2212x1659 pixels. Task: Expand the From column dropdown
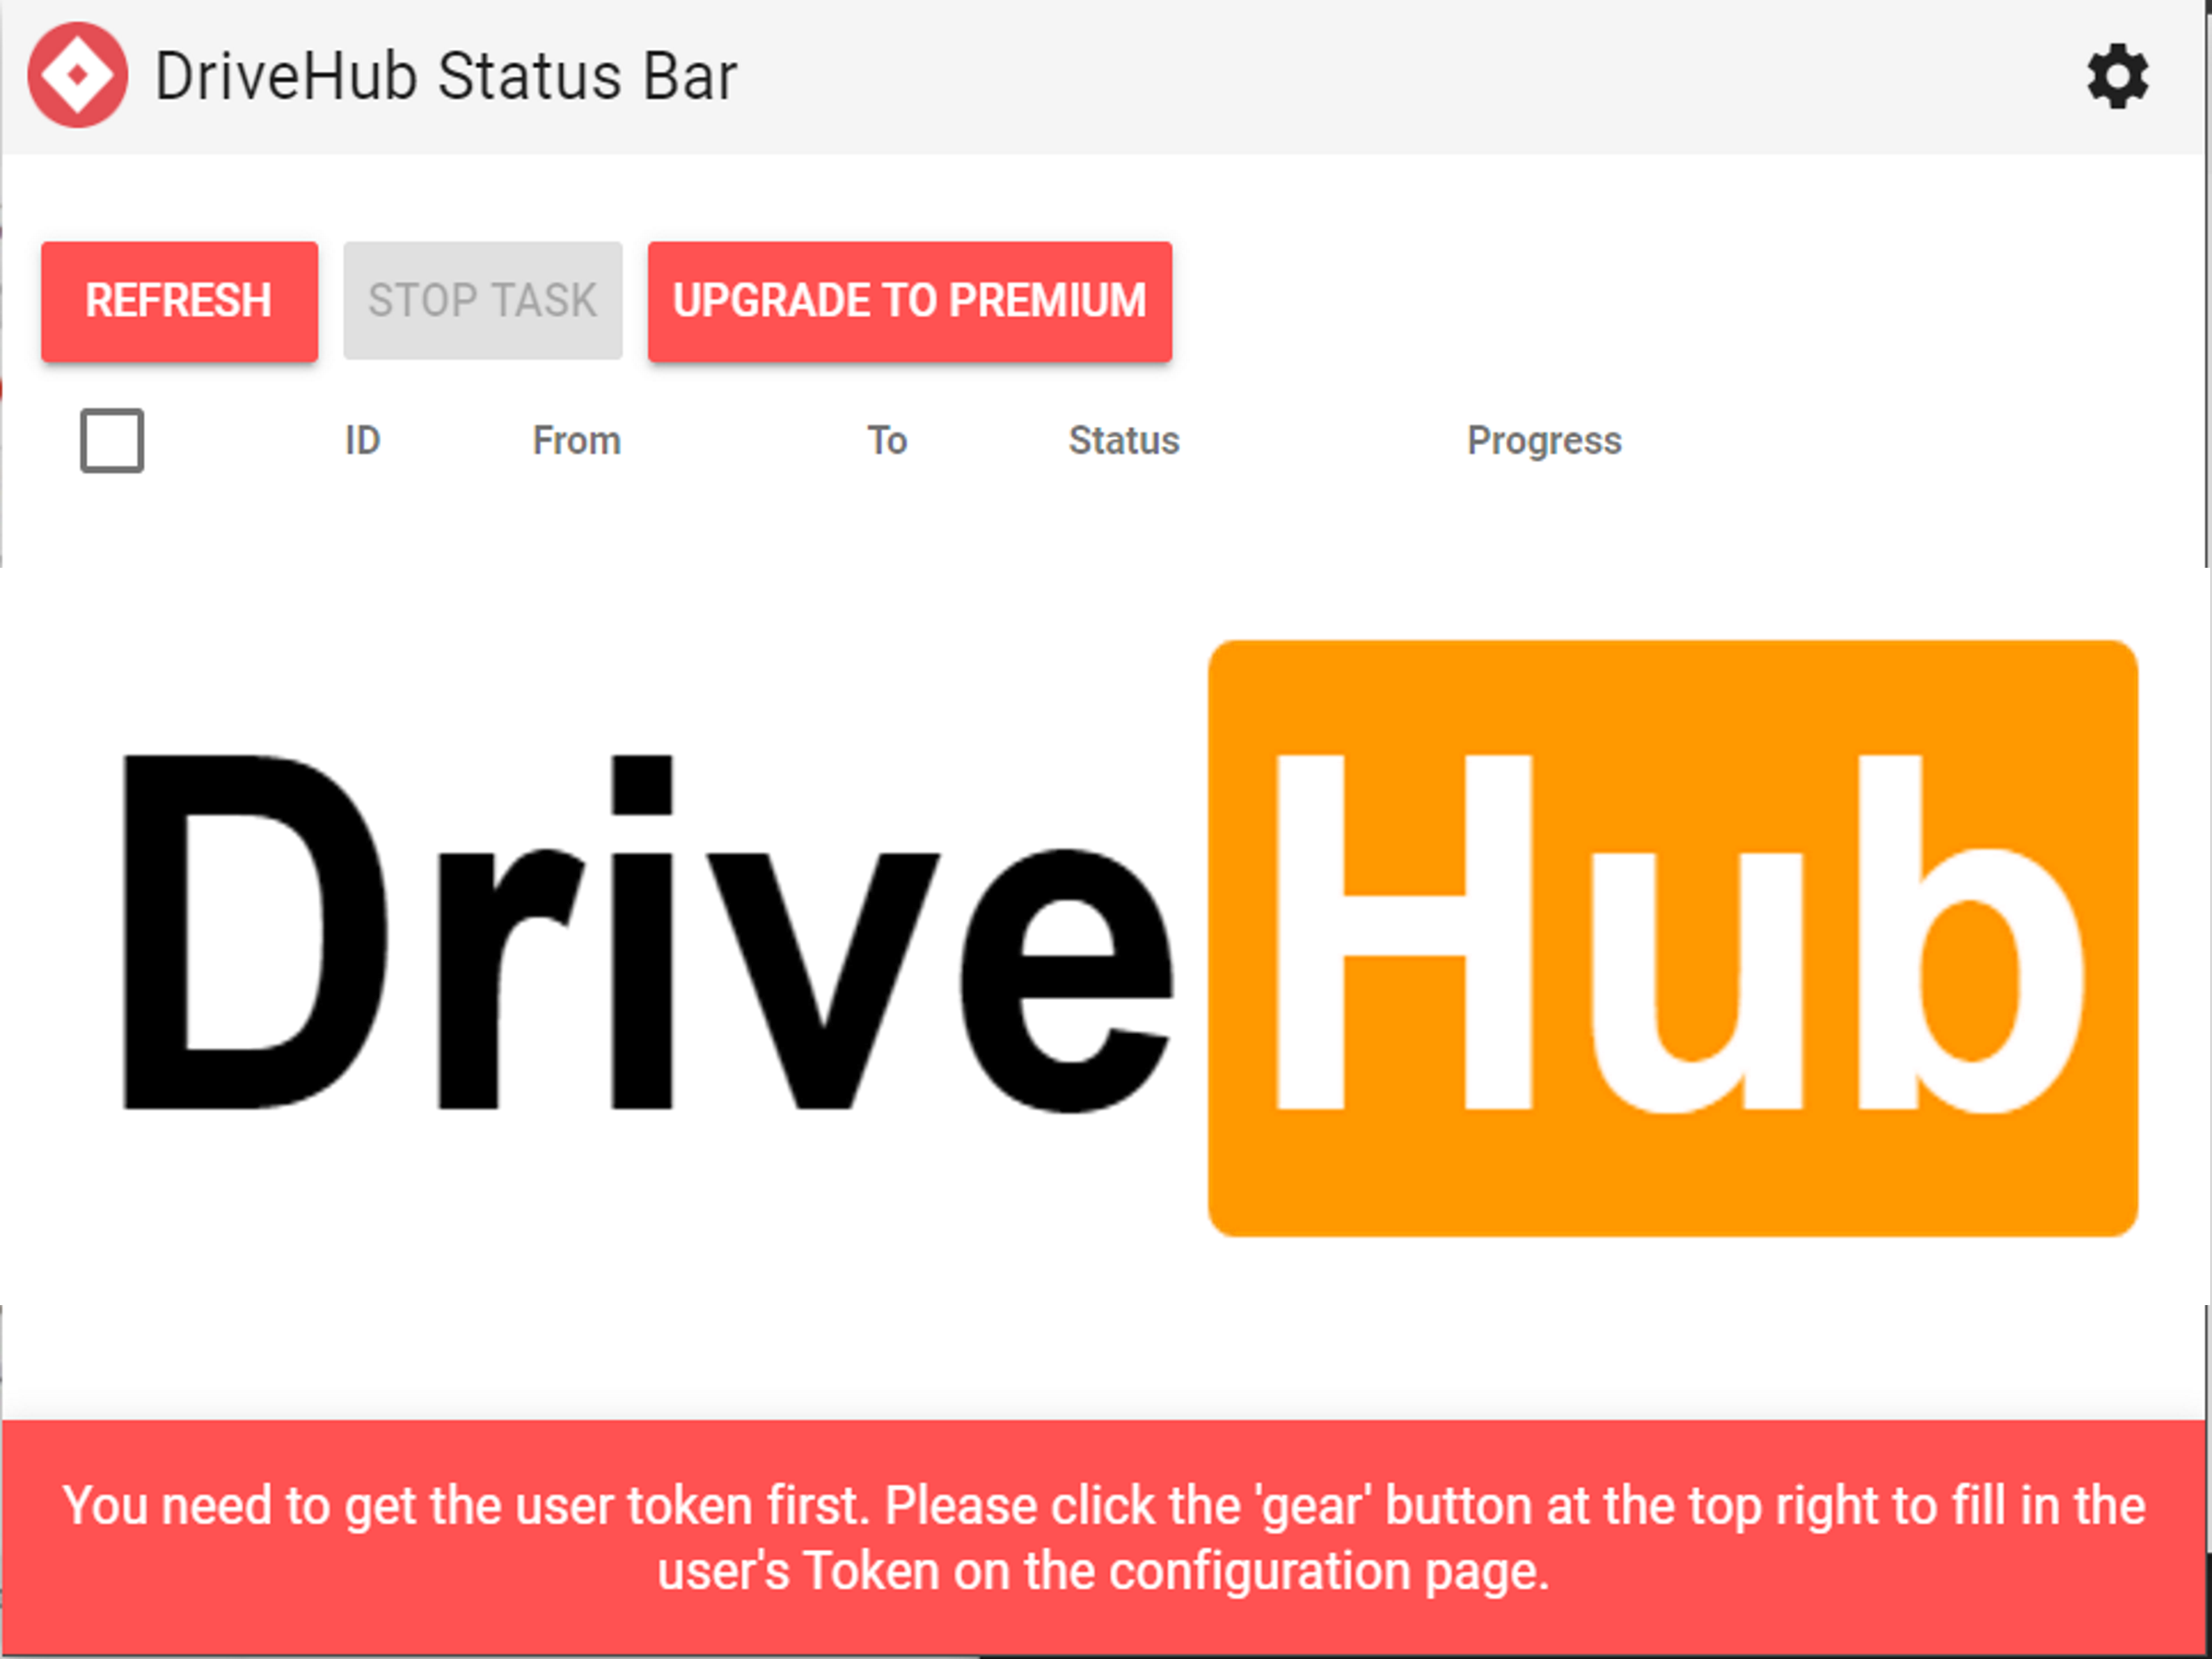577,439
